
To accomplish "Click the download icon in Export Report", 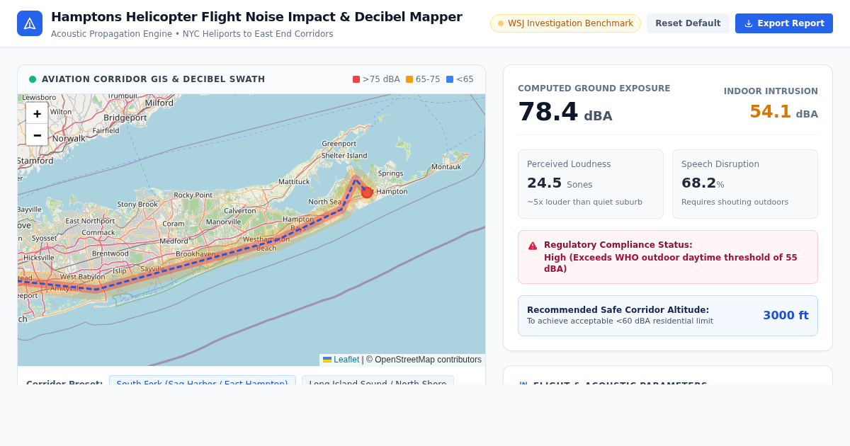I will [x=749, y=23].
